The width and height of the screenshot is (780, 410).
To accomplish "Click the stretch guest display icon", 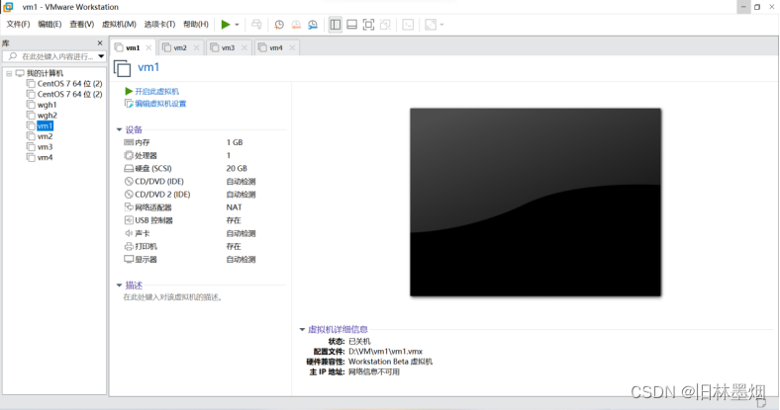I will [x=431, y=25].
